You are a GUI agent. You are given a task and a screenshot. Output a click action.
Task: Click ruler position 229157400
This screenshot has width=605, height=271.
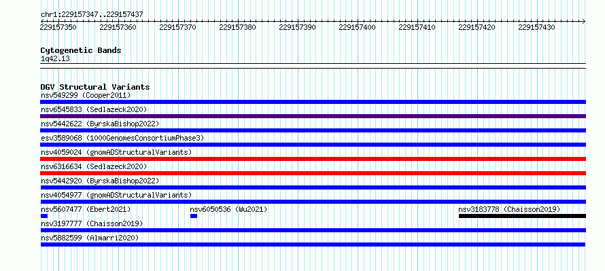358,27
